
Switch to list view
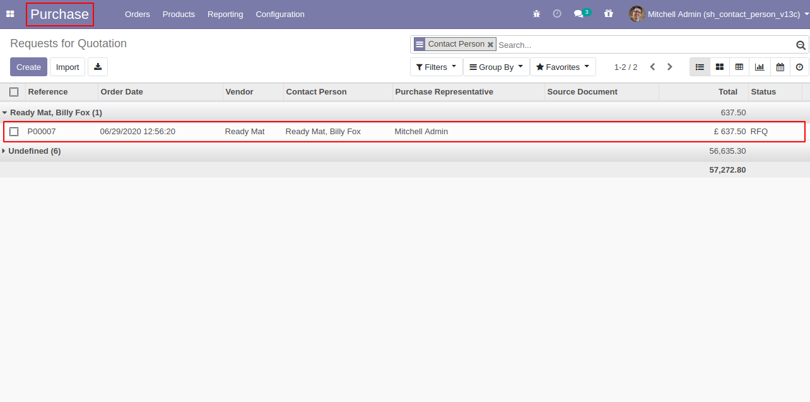700,67
